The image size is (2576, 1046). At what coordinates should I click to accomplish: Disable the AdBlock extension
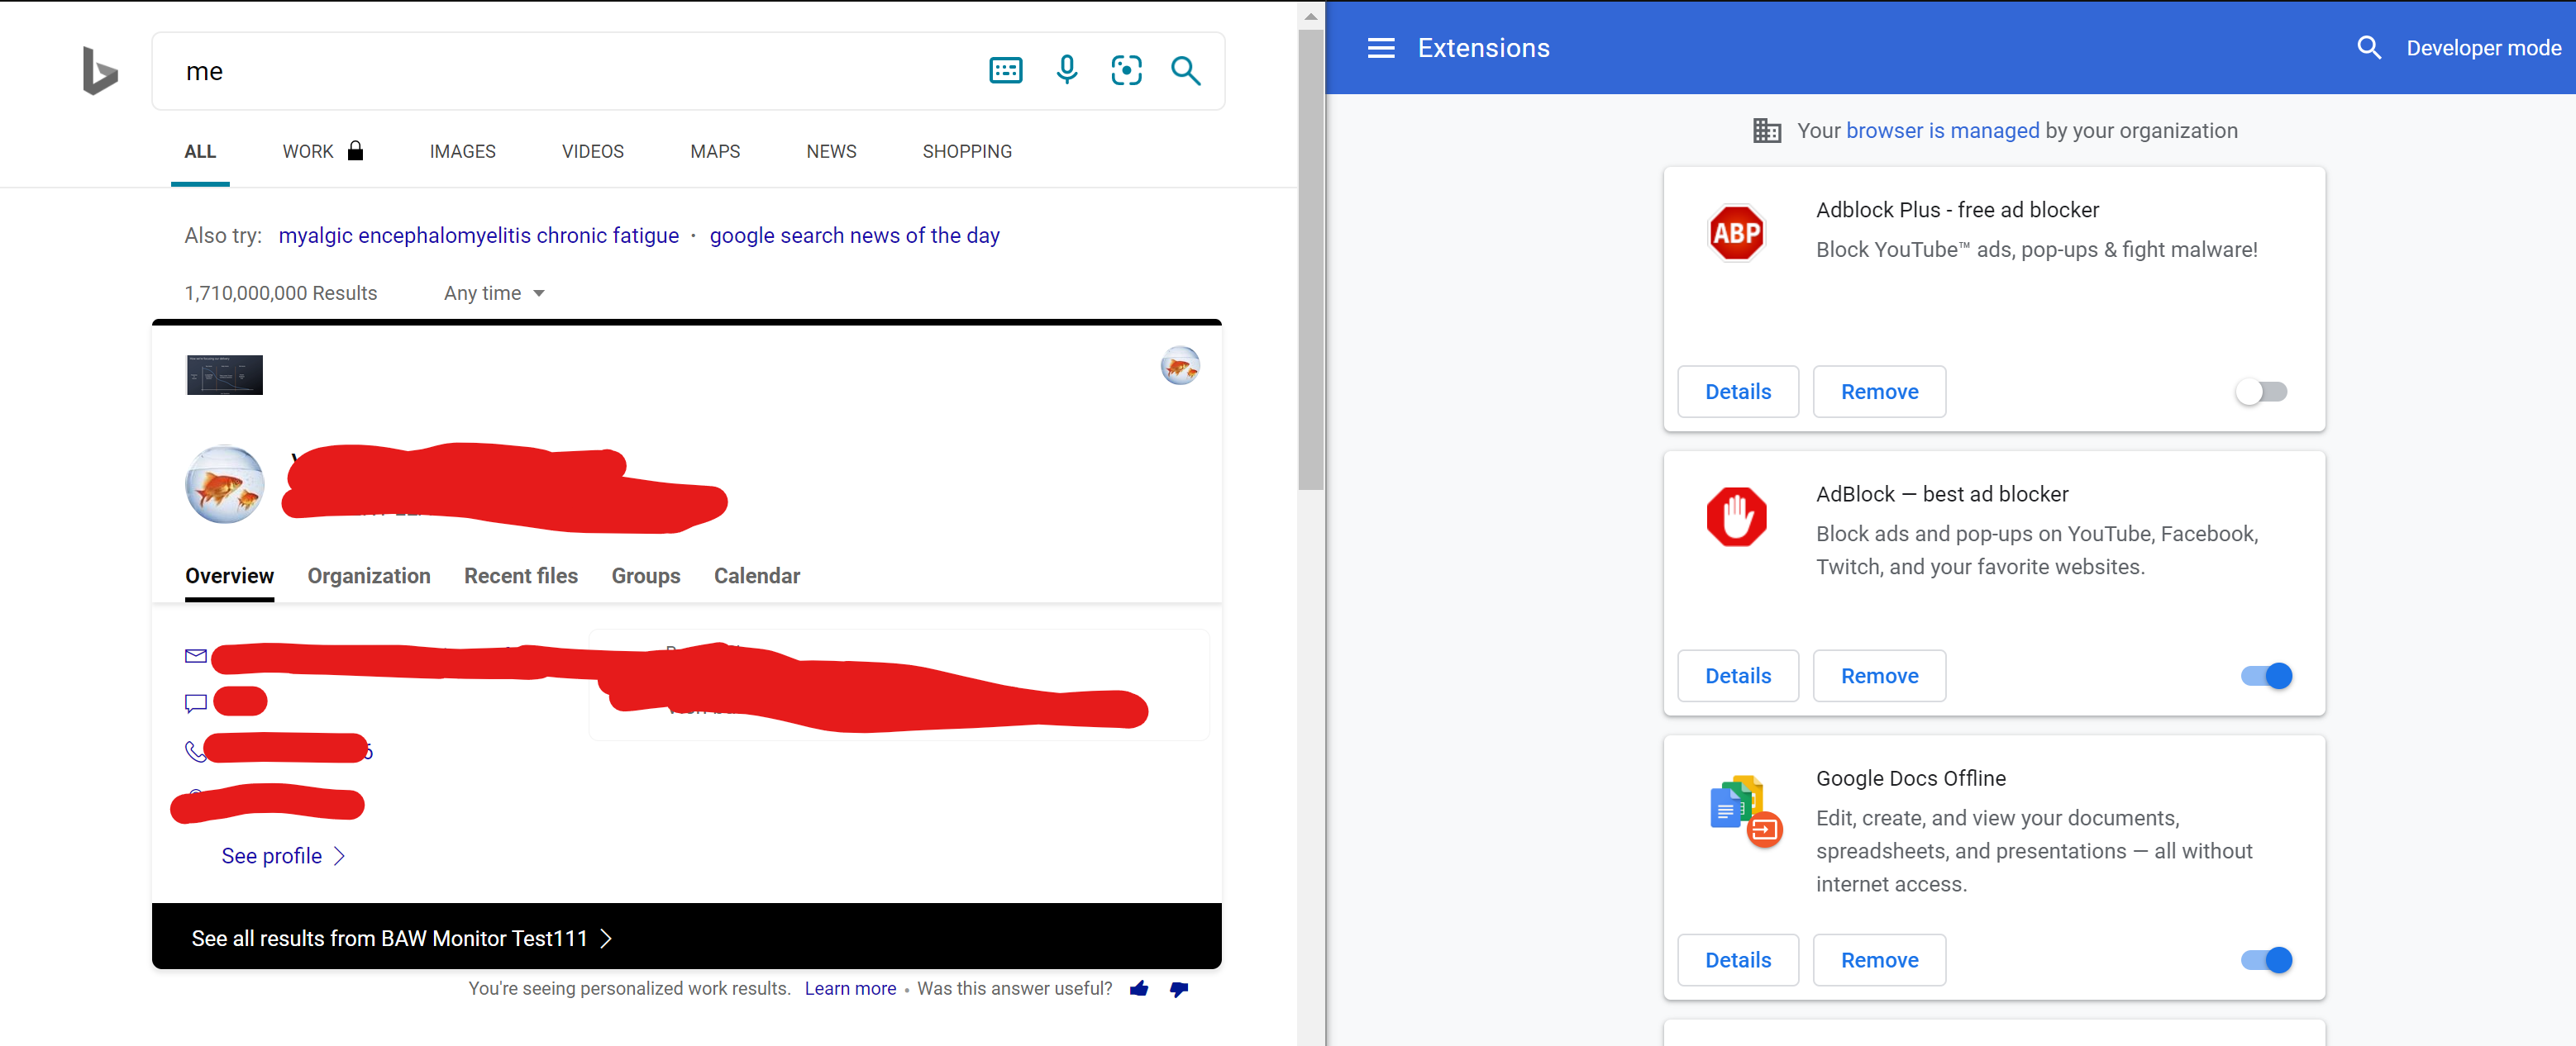click(x=2264, y=675)
